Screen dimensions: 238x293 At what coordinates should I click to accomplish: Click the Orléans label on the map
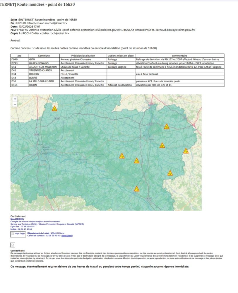coord(44,153)
